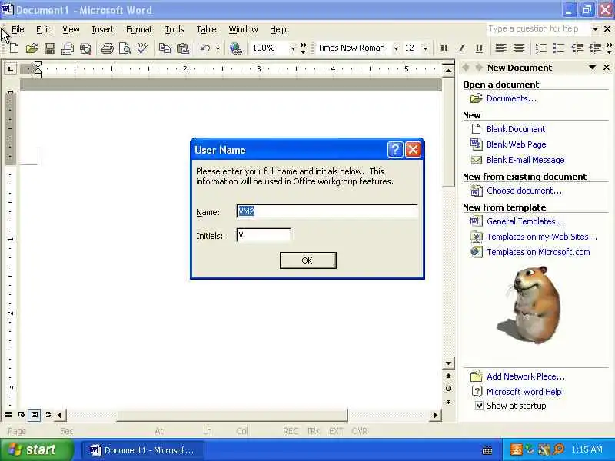
Task: Open General Templates link
Action: pos(525,221)
